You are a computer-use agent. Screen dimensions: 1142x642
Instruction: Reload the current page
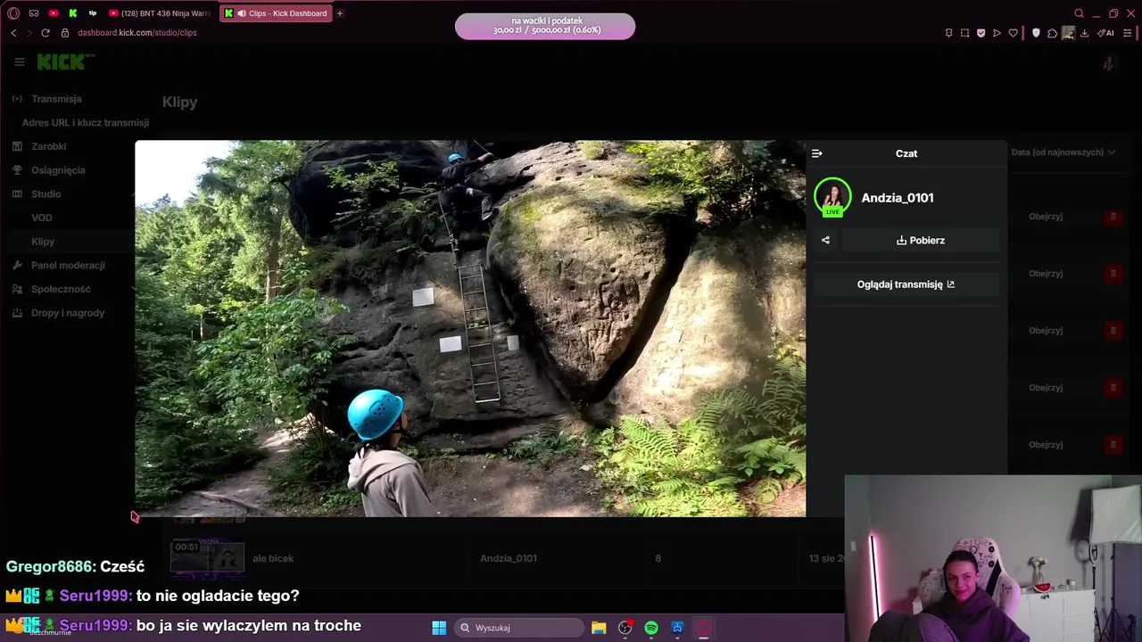point(46,33)
